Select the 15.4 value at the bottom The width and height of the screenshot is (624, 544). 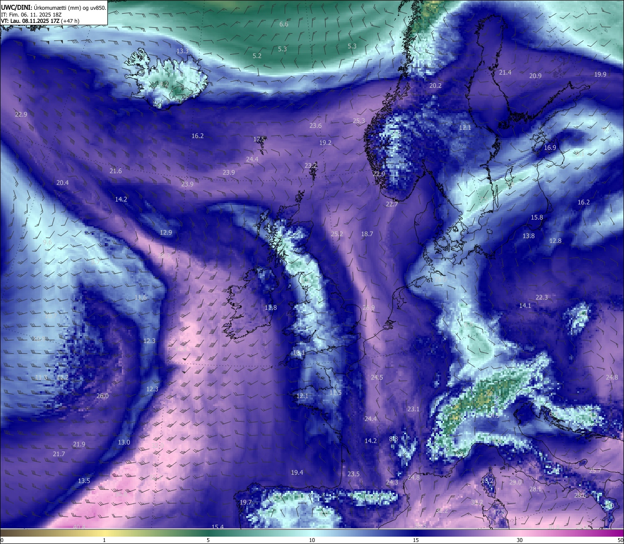point(217,527)
